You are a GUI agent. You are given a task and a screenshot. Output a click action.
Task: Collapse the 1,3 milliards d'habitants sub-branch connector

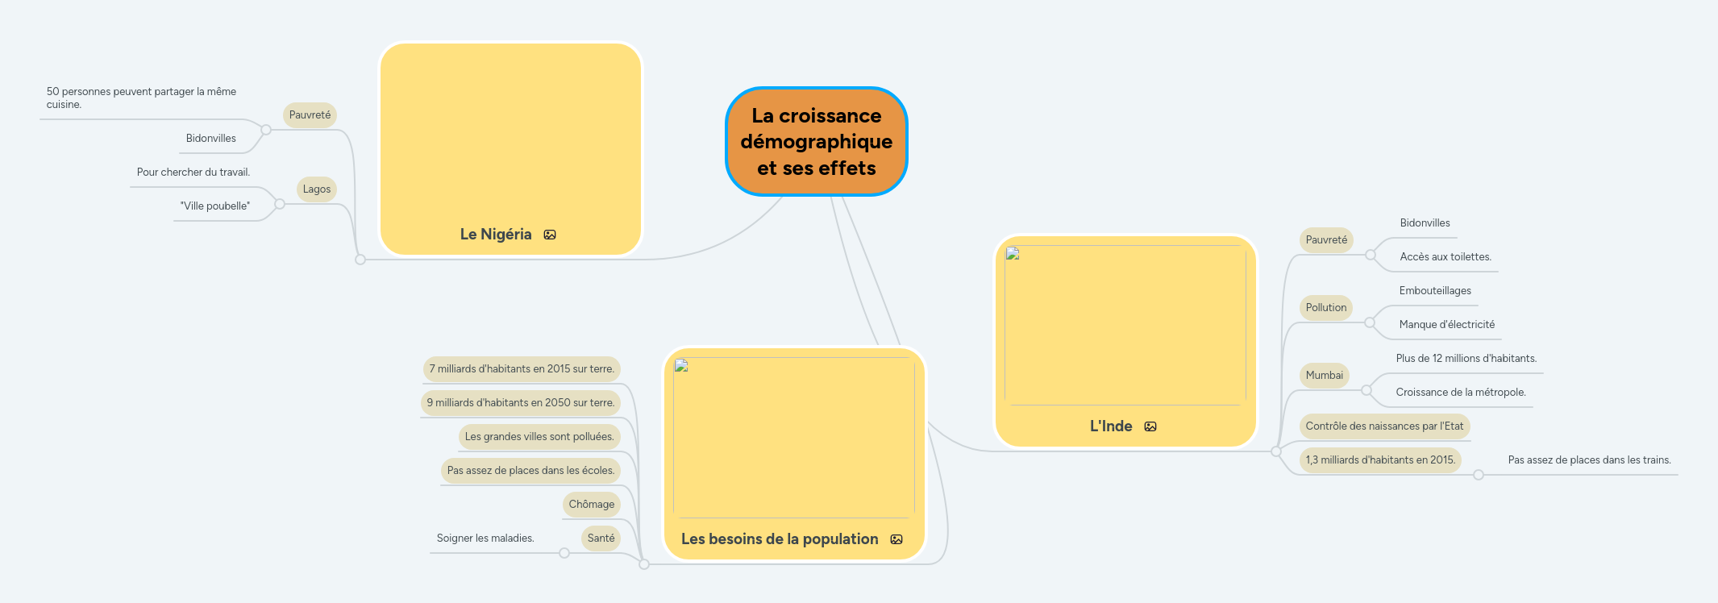coord(1479,475)
